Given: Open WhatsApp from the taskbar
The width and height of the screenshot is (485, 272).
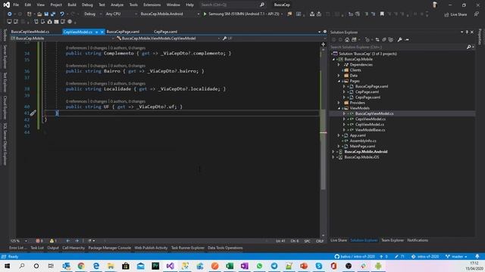Looking at the screenshot, I should click(259, 266).
